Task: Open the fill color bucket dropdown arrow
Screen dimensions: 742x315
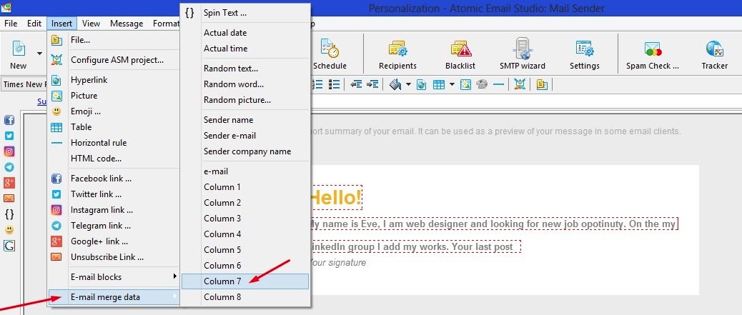Action: [x=407, y=84]
